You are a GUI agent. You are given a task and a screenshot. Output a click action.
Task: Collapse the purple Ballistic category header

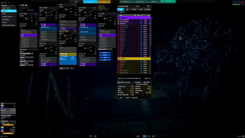coord(134,18)
